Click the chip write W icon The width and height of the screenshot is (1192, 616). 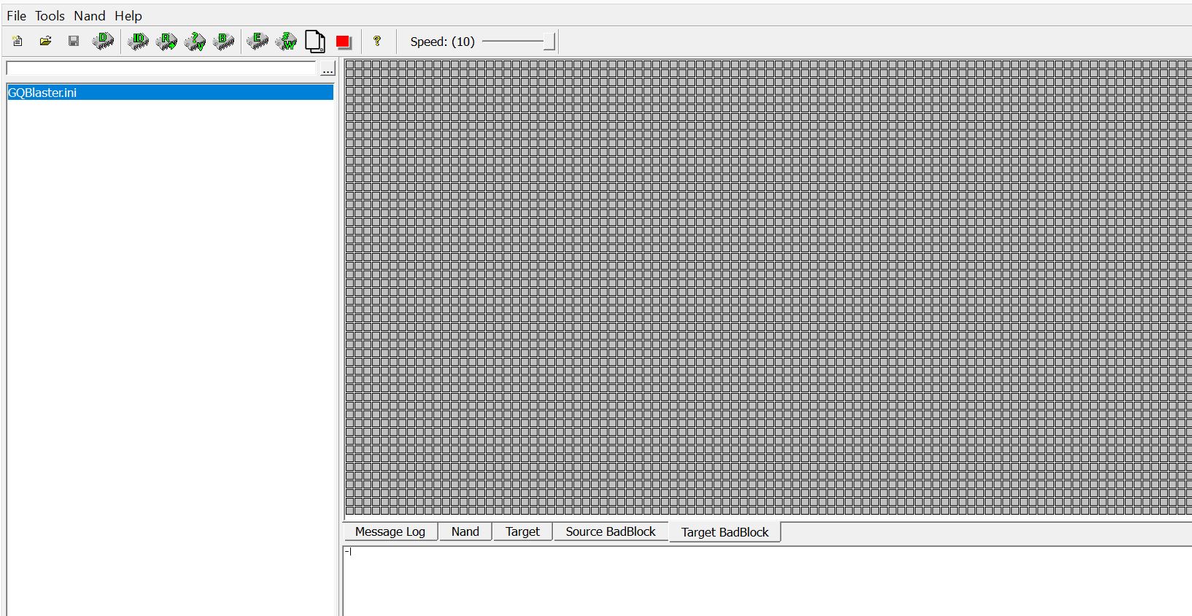(x=286, y=42)
